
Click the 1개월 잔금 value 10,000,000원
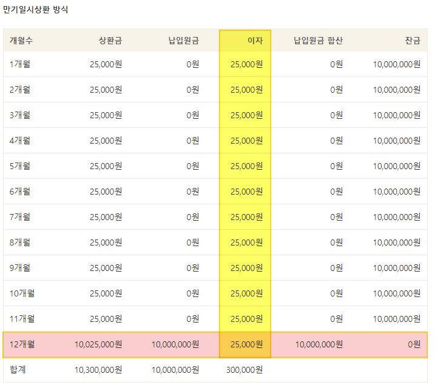[x=397, y=64]
